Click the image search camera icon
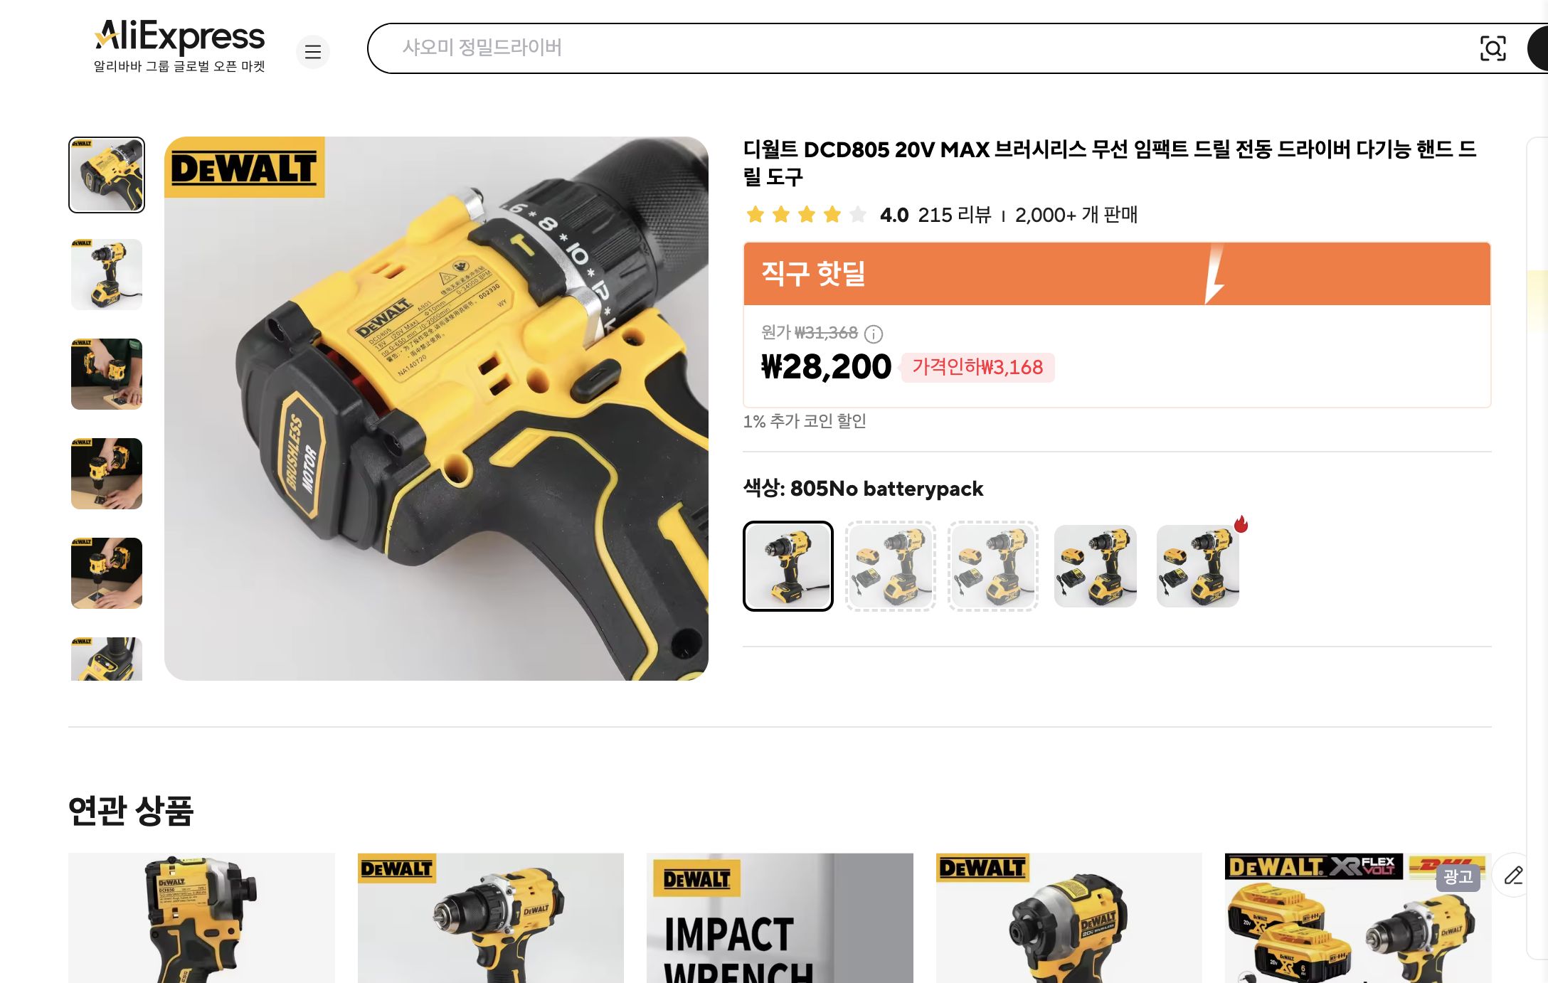This screenshot has width=1548, height=983. coord(1493,48)
